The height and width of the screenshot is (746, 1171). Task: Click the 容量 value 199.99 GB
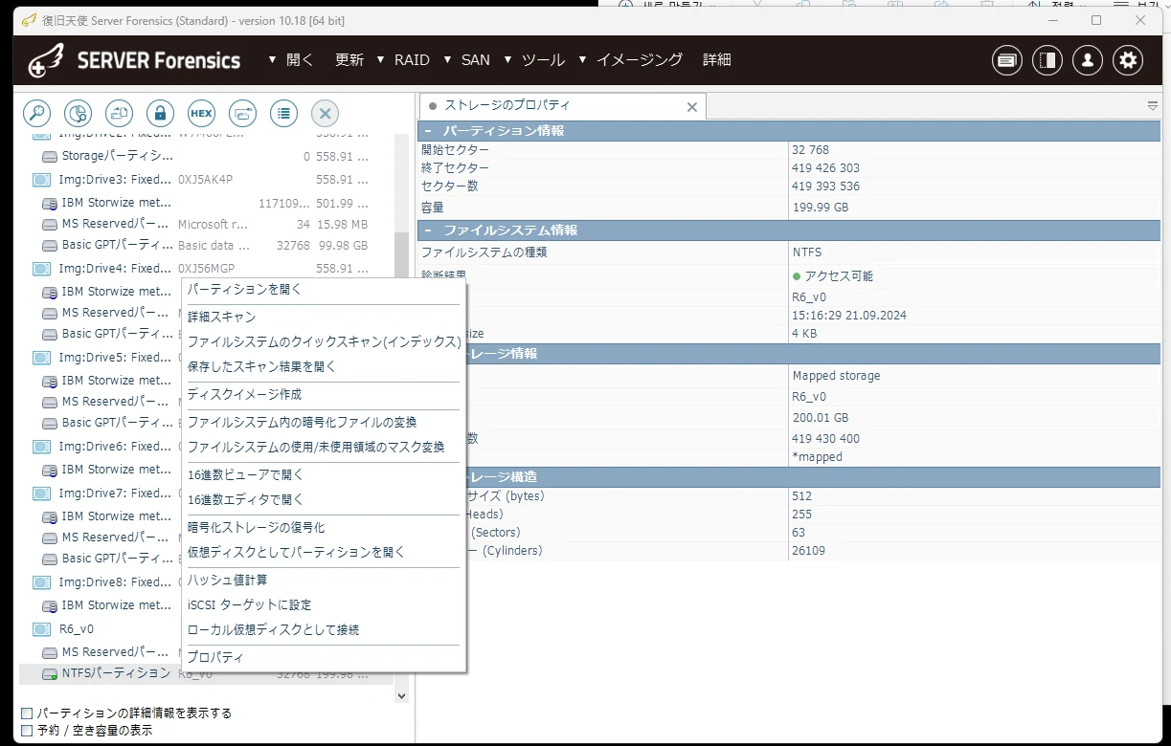tap(820, 208)
